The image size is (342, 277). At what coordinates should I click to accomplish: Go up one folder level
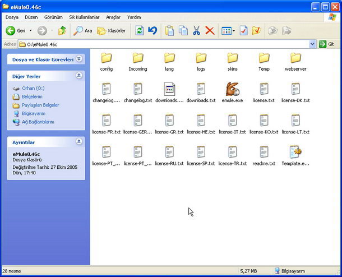[62, 31]
